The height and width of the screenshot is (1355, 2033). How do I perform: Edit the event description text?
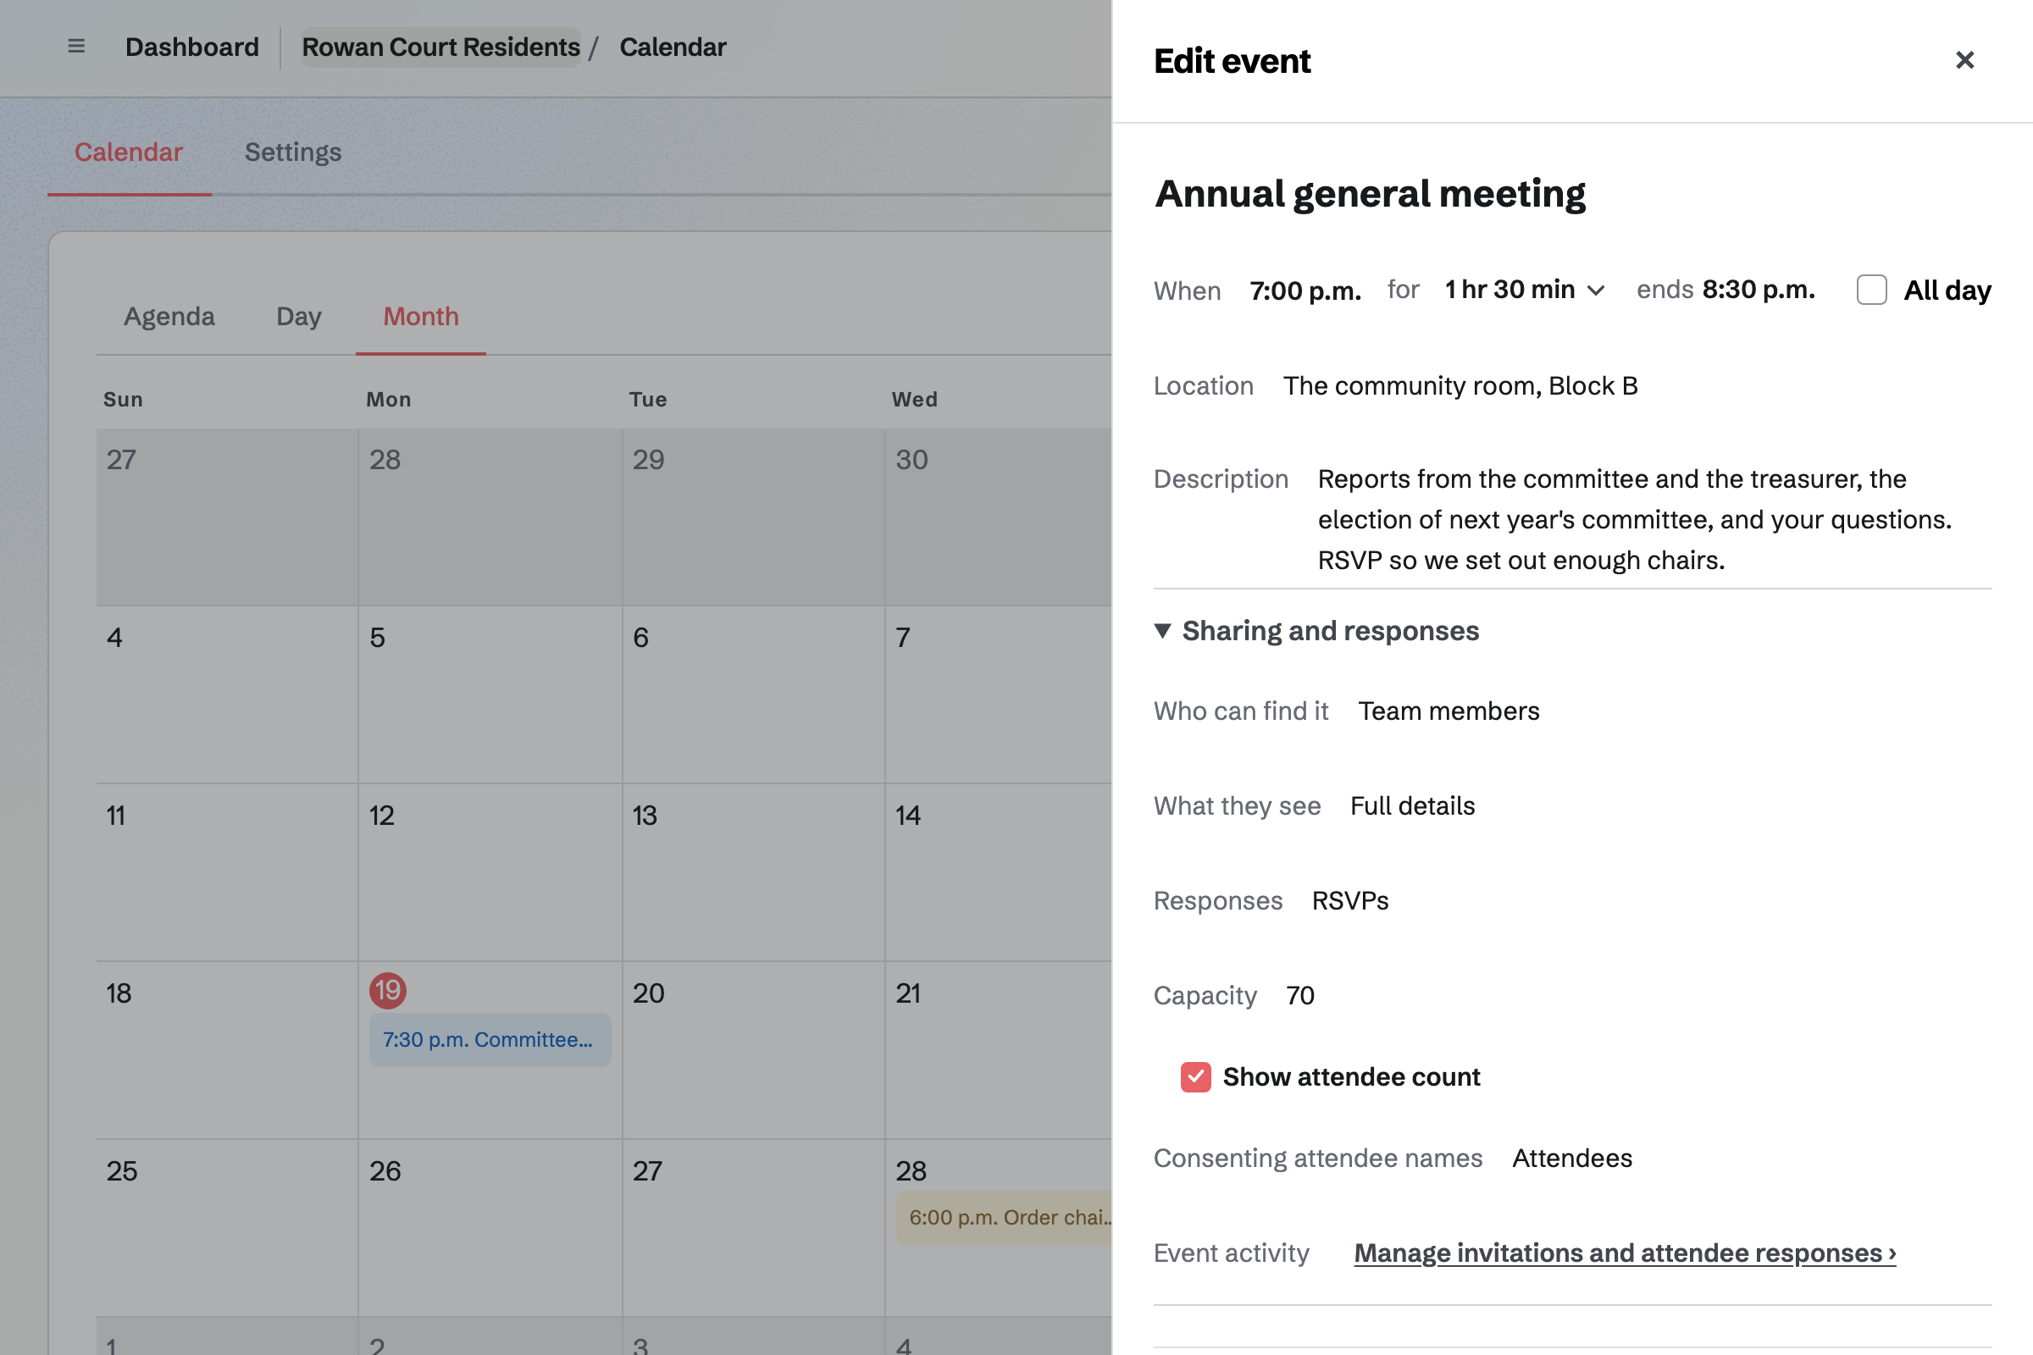pos(1635,519)
